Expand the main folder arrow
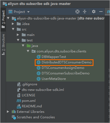 click(18, 35)
